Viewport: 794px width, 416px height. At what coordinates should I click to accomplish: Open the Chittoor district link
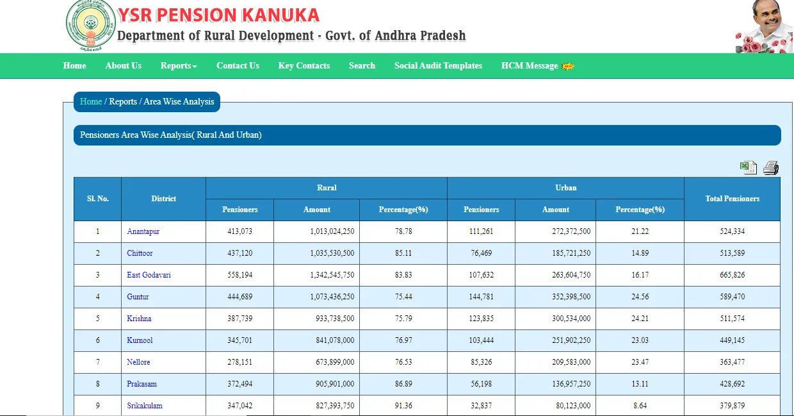tap(140, 253)
